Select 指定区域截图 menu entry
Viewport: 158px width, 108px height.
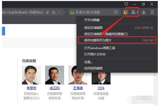93,28
